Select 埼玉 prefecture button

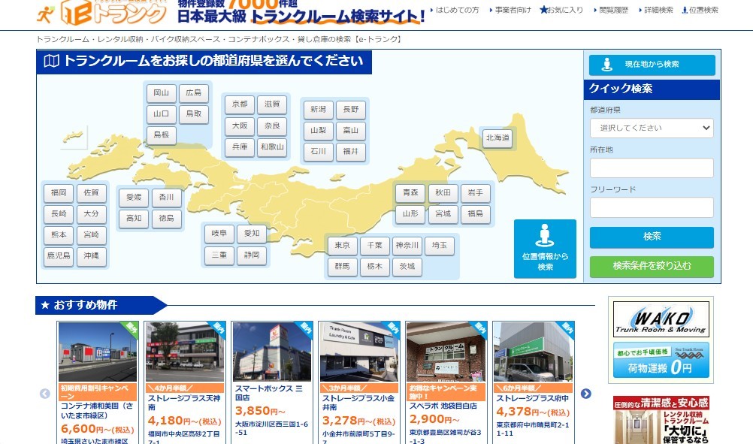(440, 245)
